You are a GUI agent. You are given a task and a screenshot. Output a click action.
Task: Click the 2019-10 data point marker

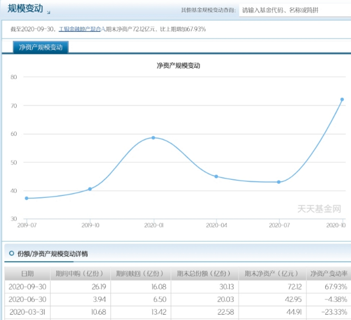tap(90, 189)
